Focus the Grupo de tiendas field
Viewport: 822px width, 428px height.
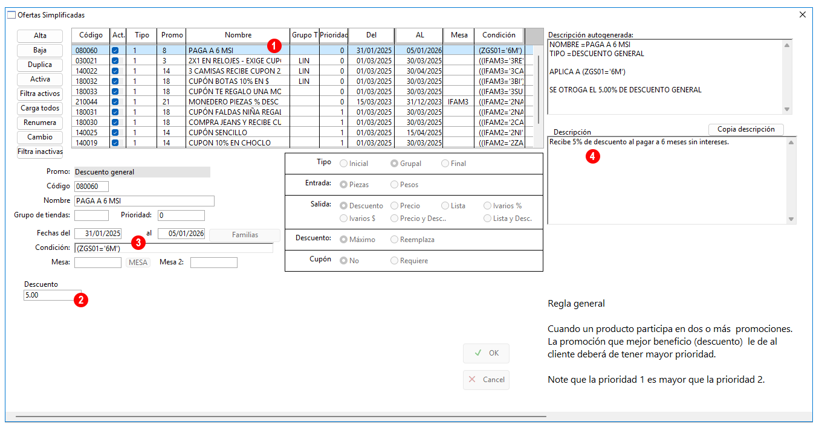point(91,216)
